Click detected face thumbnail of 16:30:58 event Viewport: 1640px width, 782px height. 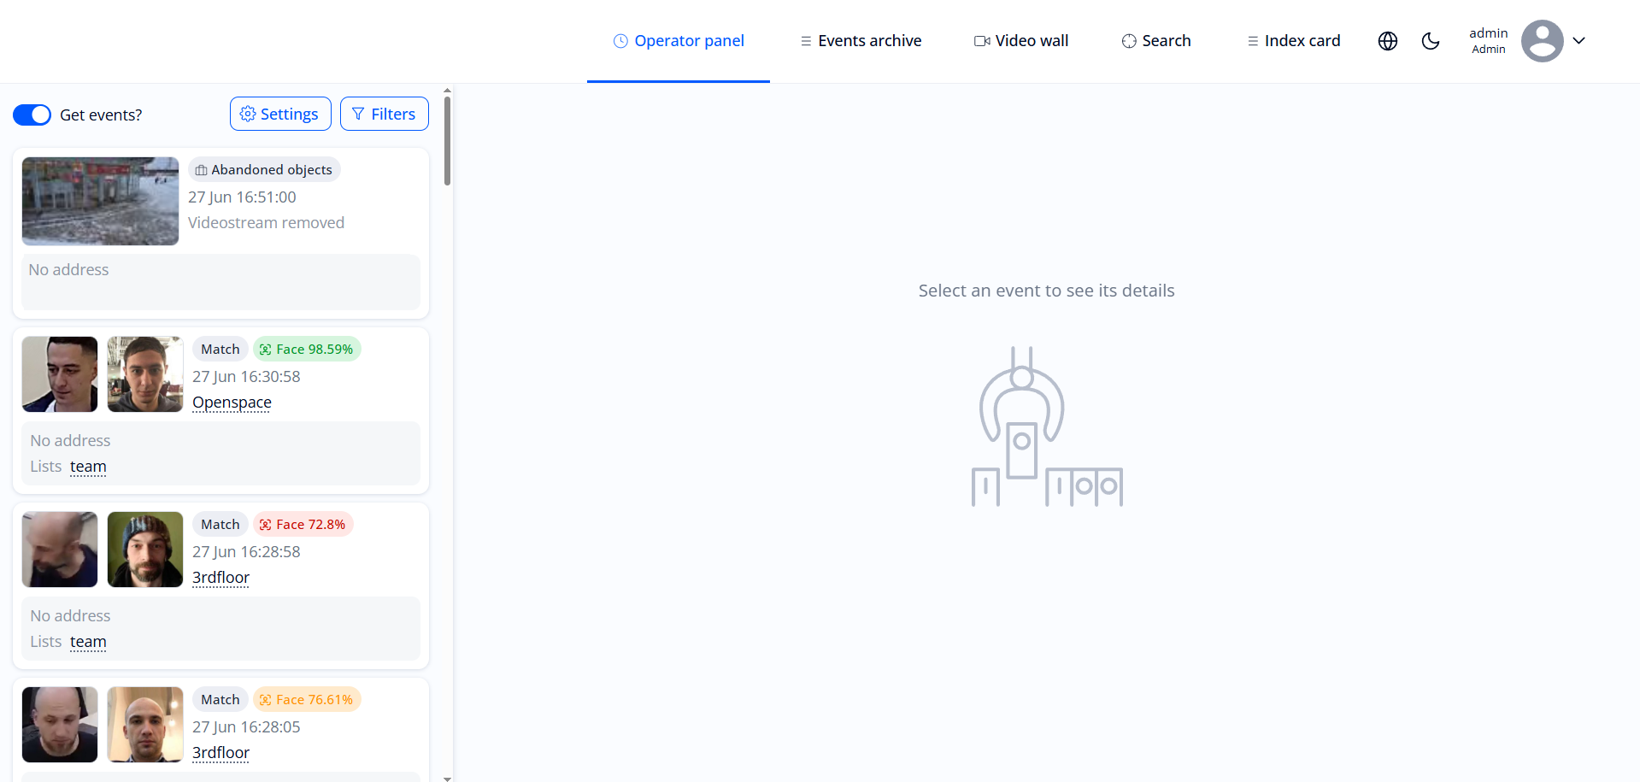click(x=60, y=374)
